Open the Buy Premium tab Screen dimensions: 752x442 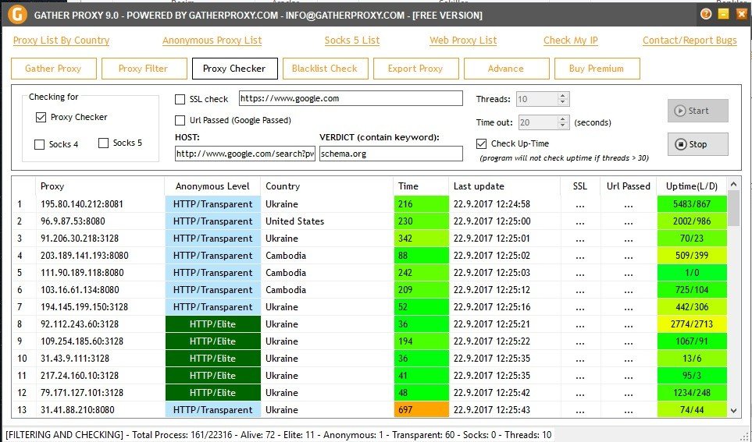[597, 69]
